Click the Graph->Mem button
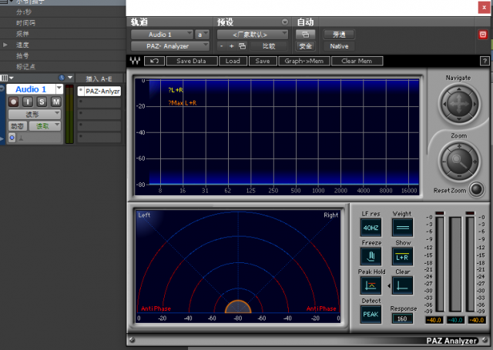The image size is (493, 350). (304, 61)
